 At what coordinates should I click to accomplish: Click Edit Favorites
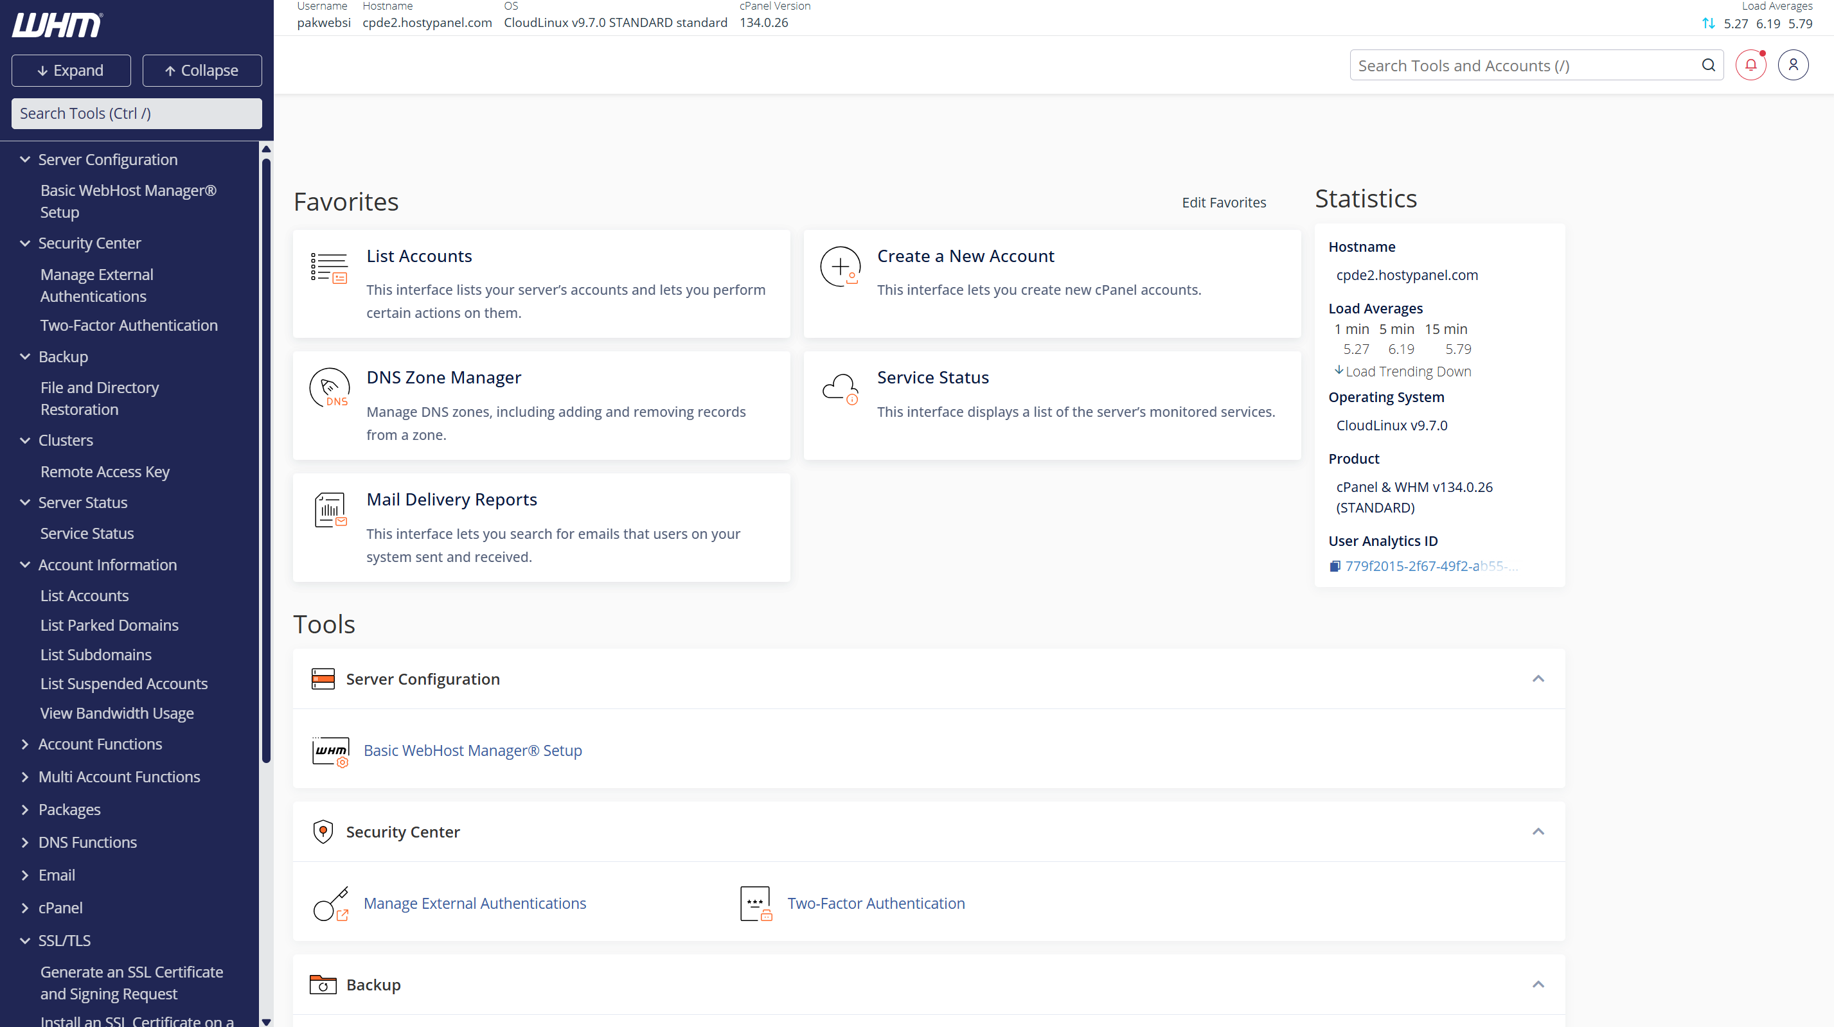coord(1224,202)
